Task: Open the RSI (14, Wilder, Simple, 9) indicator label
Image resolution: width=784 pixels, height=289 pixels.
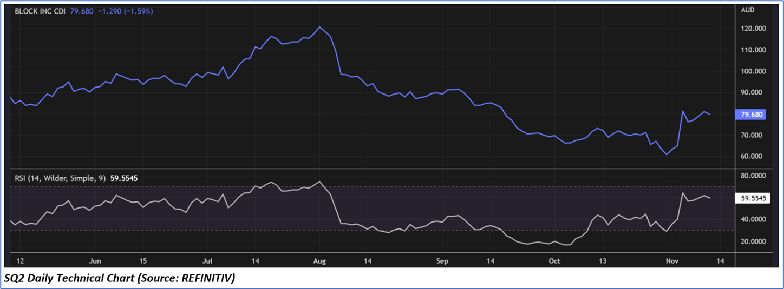Action: click(x=61, y=177)
